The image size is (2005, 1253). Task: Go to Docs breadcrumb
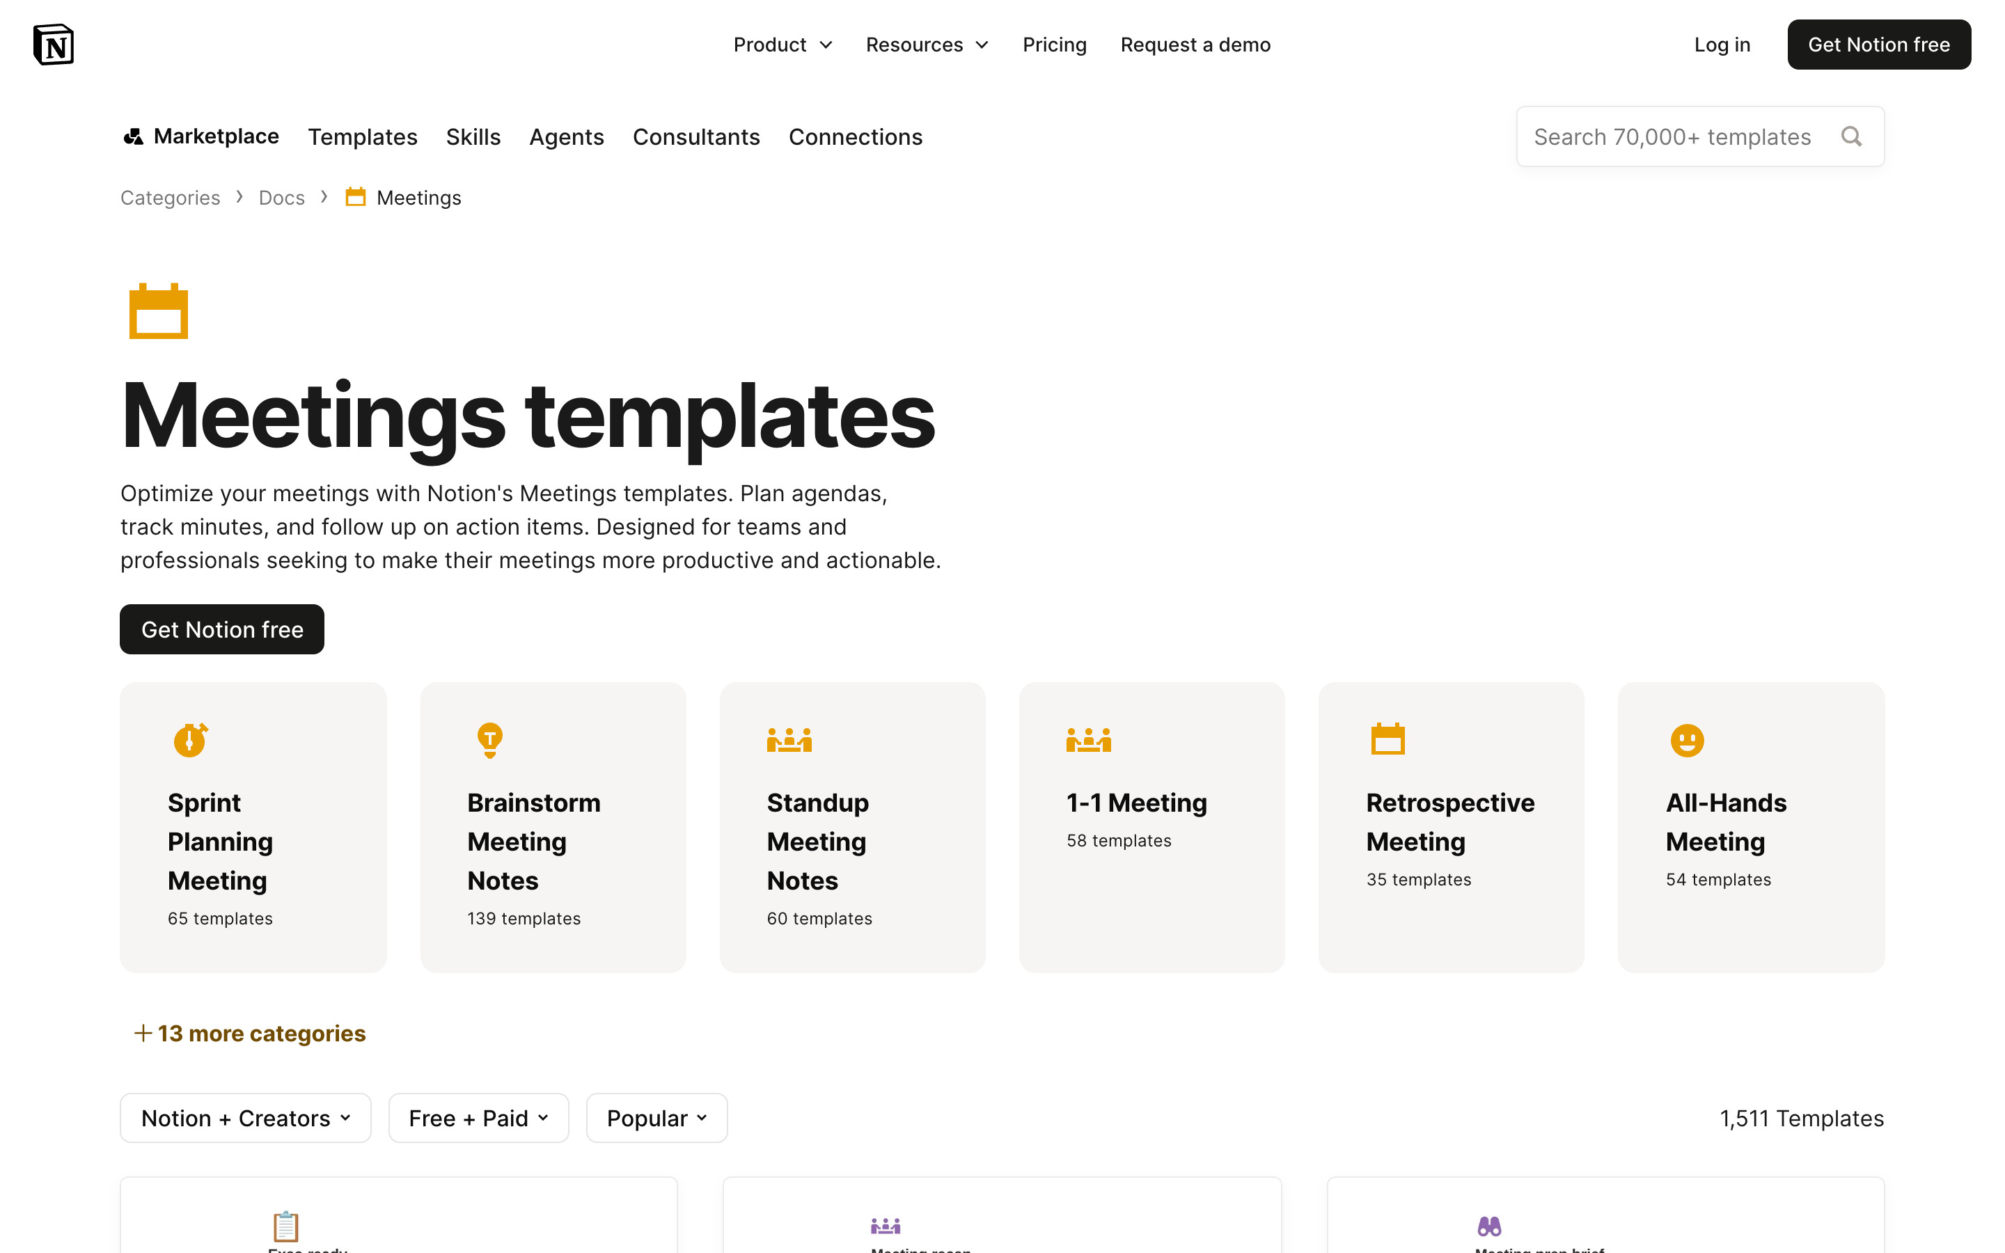pyautogui.click(x=281, y=197)
